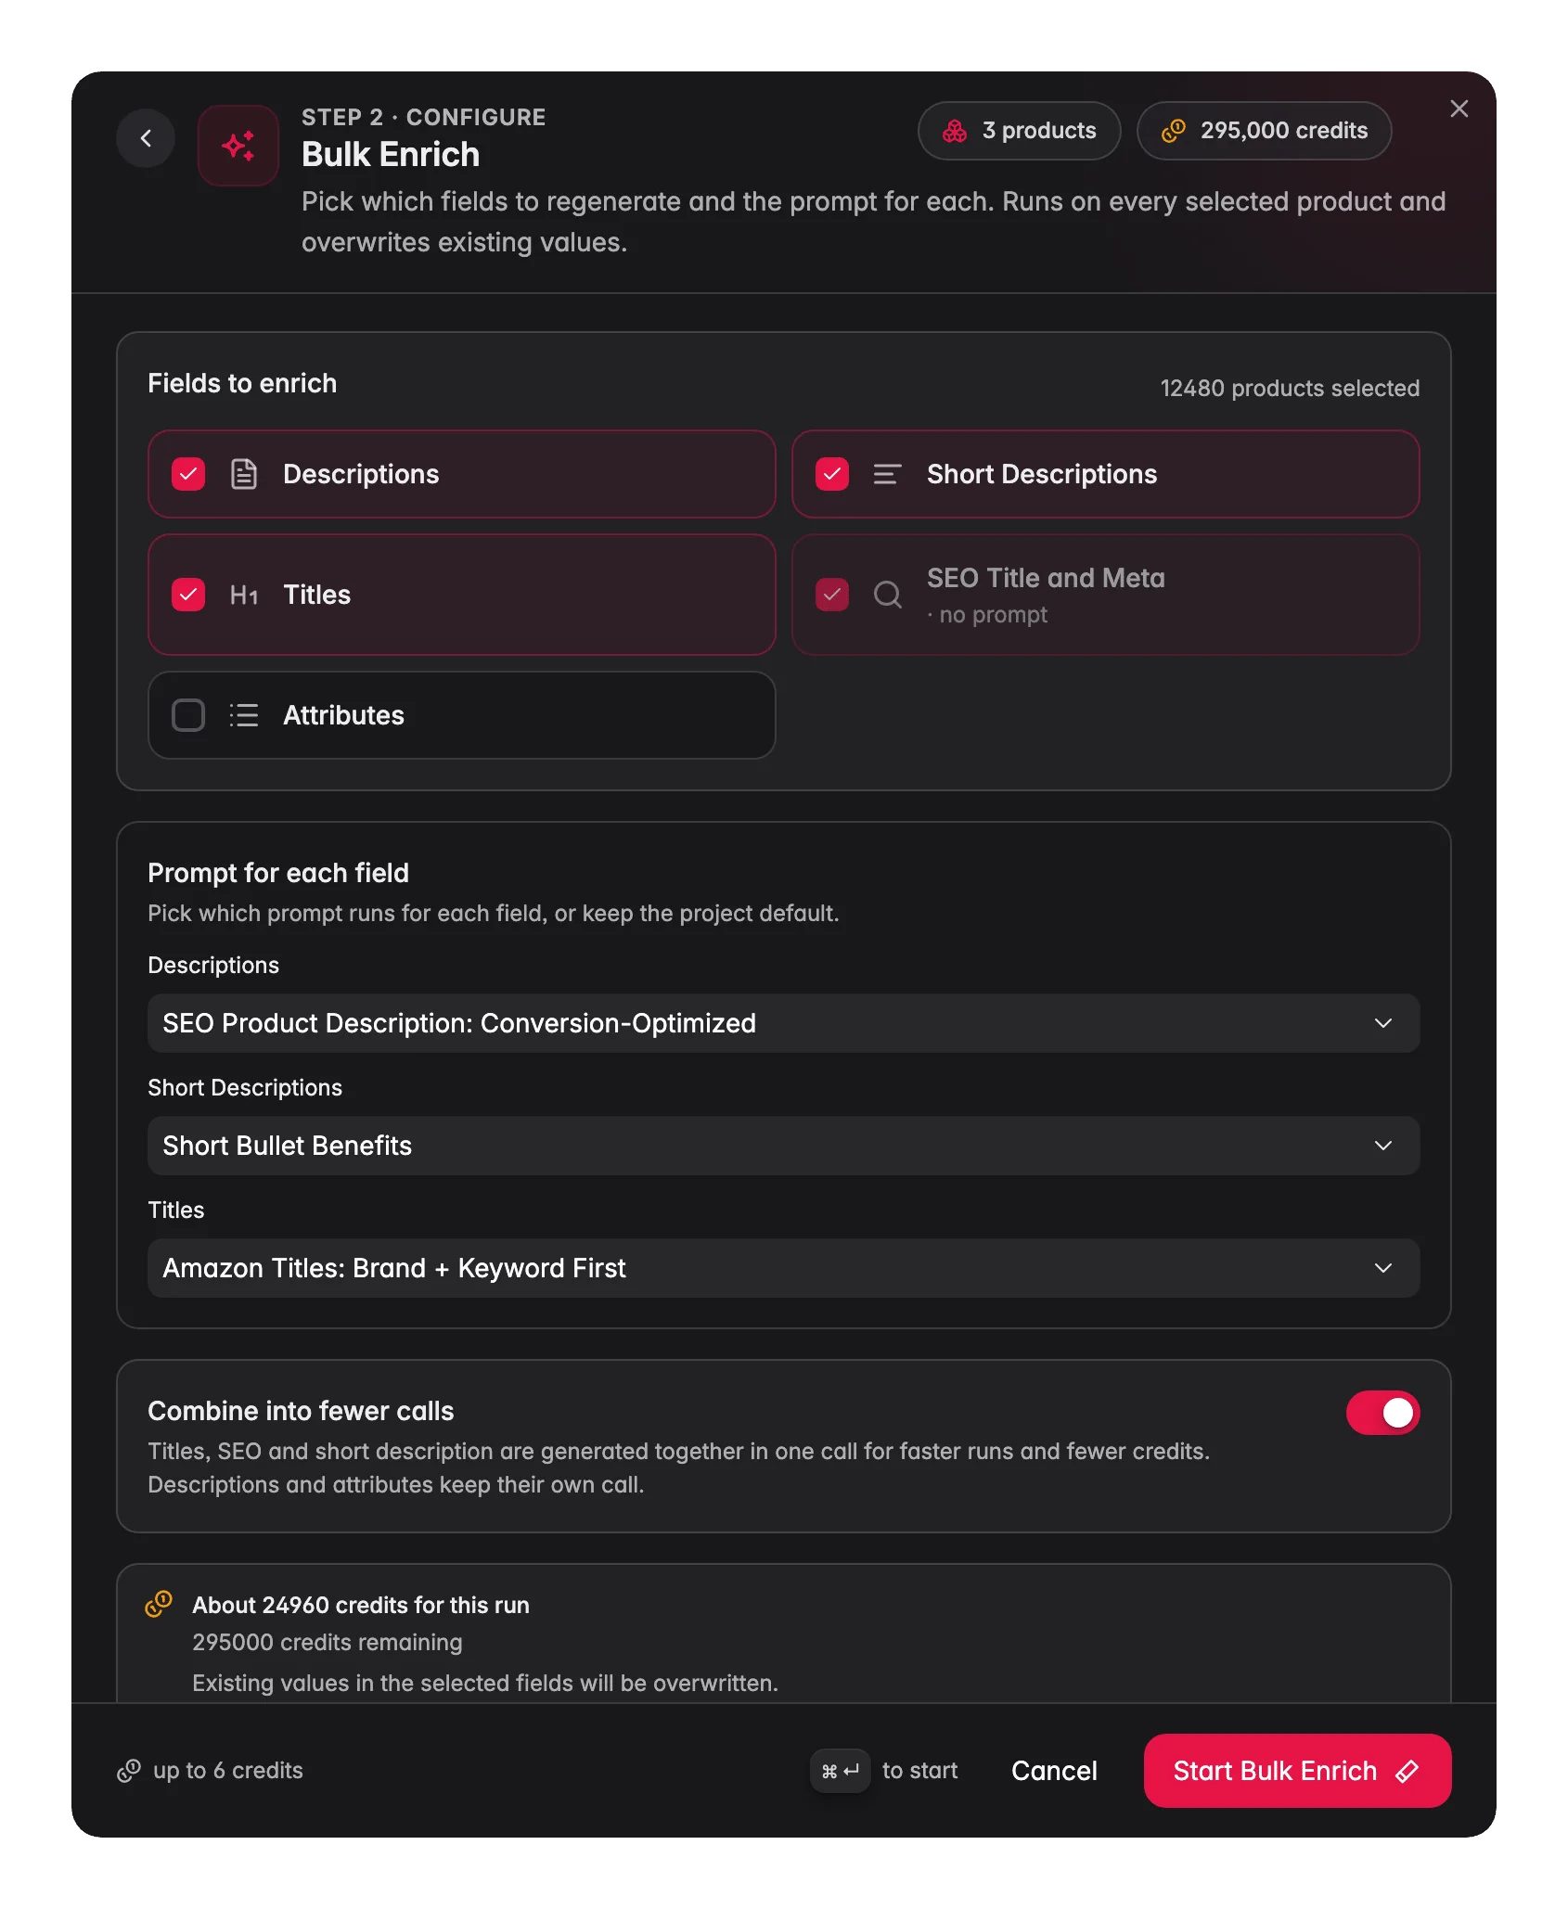Click the coin icon beside credits estimate
This screenshot has width=1568, height=1909.
click(x=159, y=1604)
